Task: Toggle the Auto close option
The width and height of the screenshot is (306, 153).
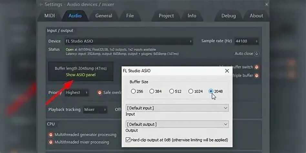Action: click(x=257, y=54)
